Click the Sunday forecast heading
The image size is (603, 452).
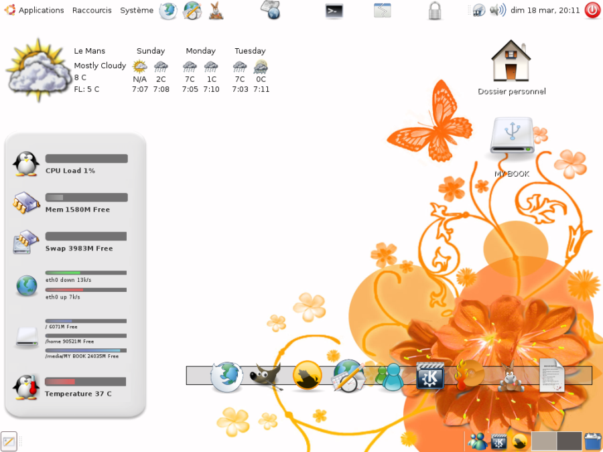coord(151,51)
